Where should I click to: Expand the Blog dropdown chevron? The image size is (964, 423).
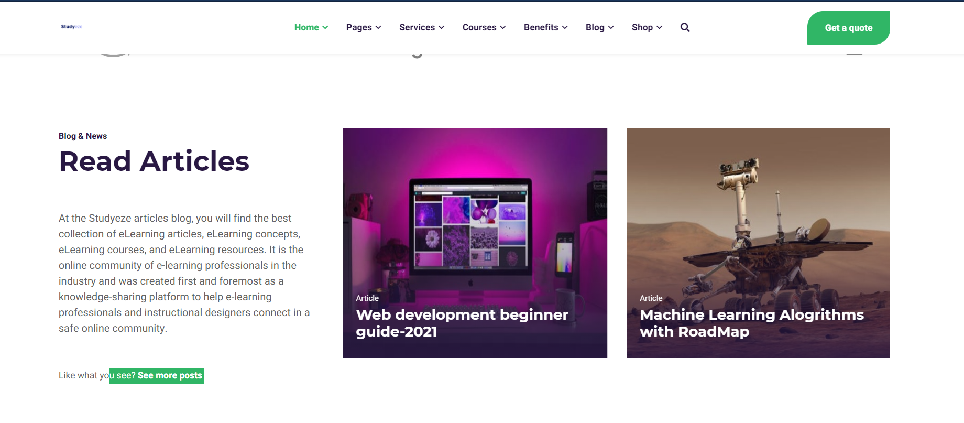click(611, 28)
